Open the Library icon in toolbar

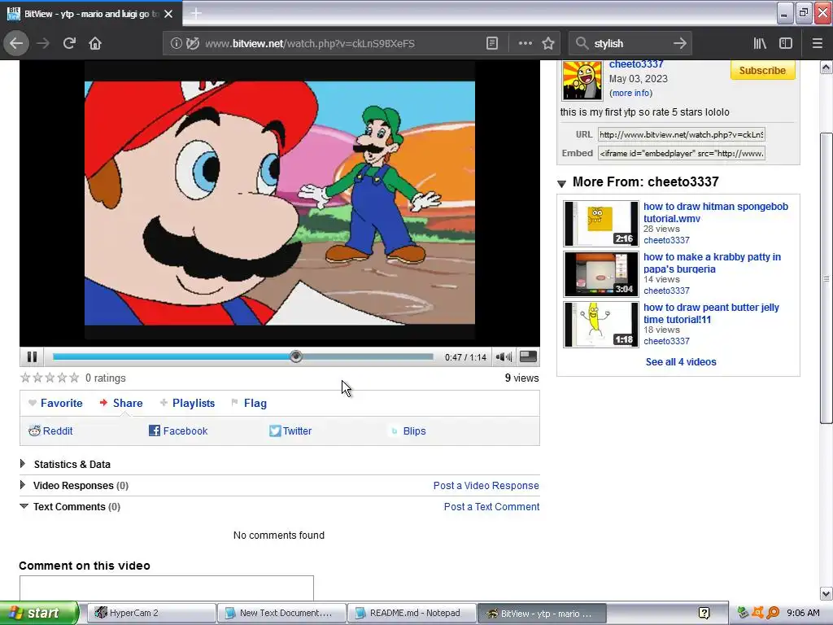pyautogui.click(x=760, y=44)
